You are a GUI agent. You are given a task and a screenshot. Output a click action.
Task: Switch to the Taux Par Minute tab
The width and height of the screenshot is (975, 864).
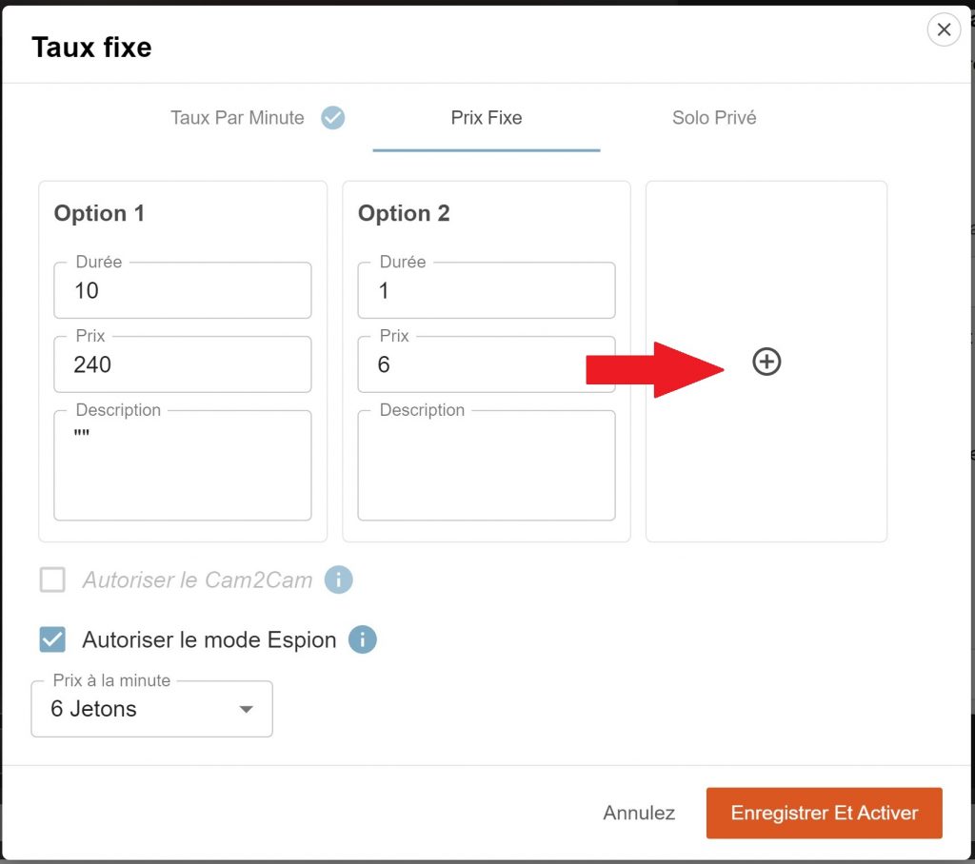pos(238,118)
